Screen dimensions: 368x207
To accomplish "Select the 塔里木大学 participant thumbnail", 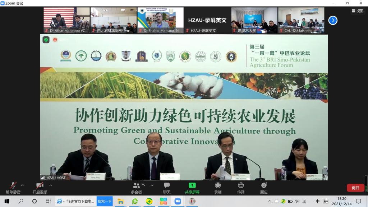I will point(254,20).
